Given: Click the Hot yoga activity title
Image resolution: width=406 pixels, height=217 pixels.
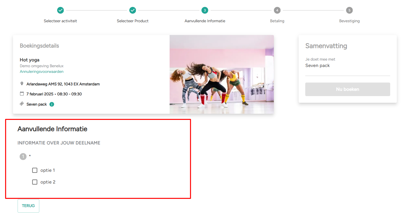Looking at the screenshot, I should (30, 60).
